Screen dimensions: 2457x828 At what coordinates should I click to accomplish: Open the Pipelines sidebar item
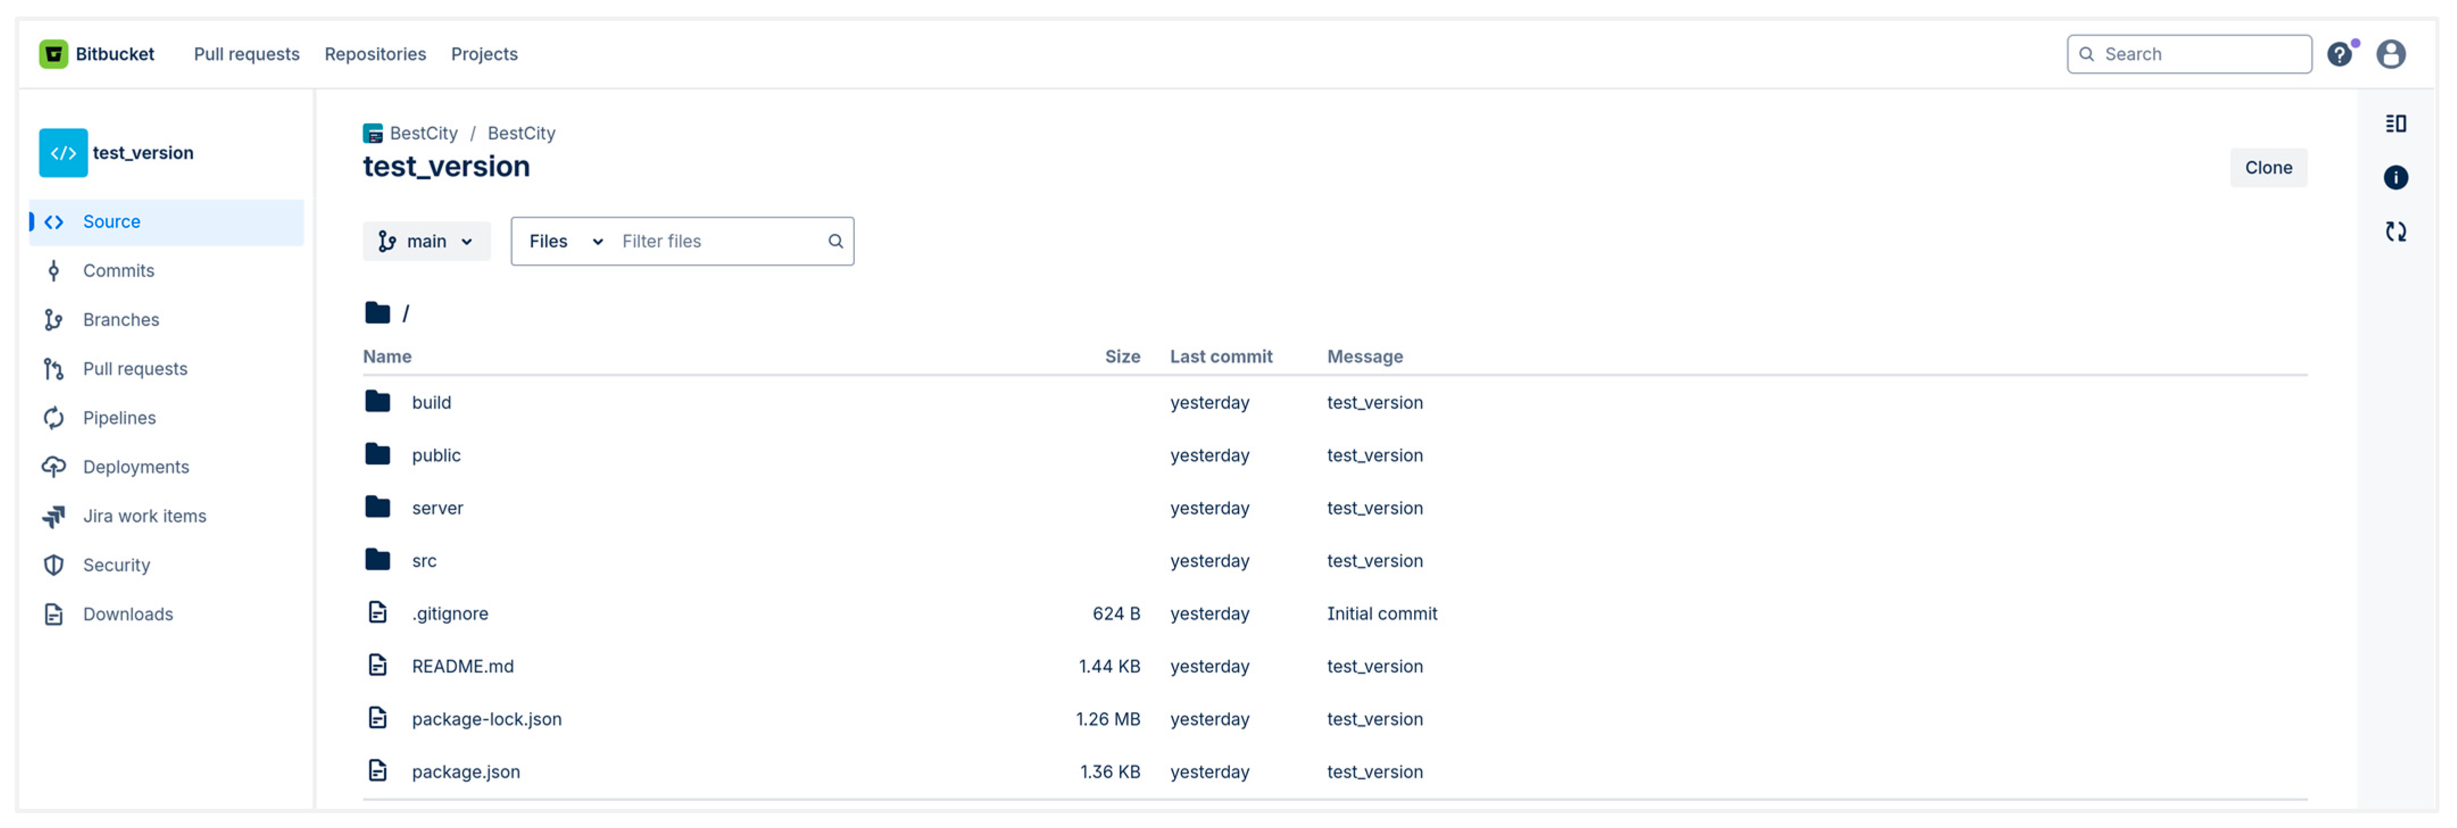click(118, 418)
